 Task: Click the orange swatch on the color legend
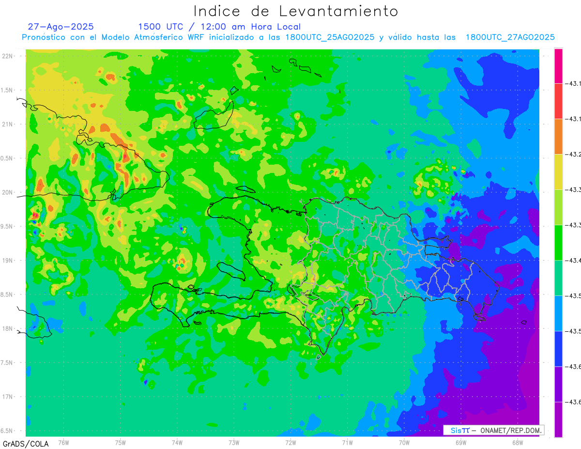[x=558, y=137]
